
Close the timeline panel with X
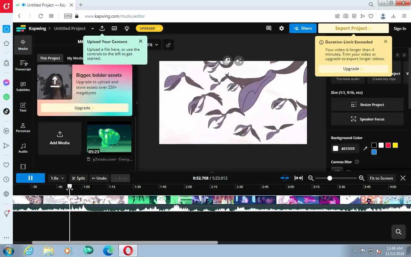coord(403,178)
